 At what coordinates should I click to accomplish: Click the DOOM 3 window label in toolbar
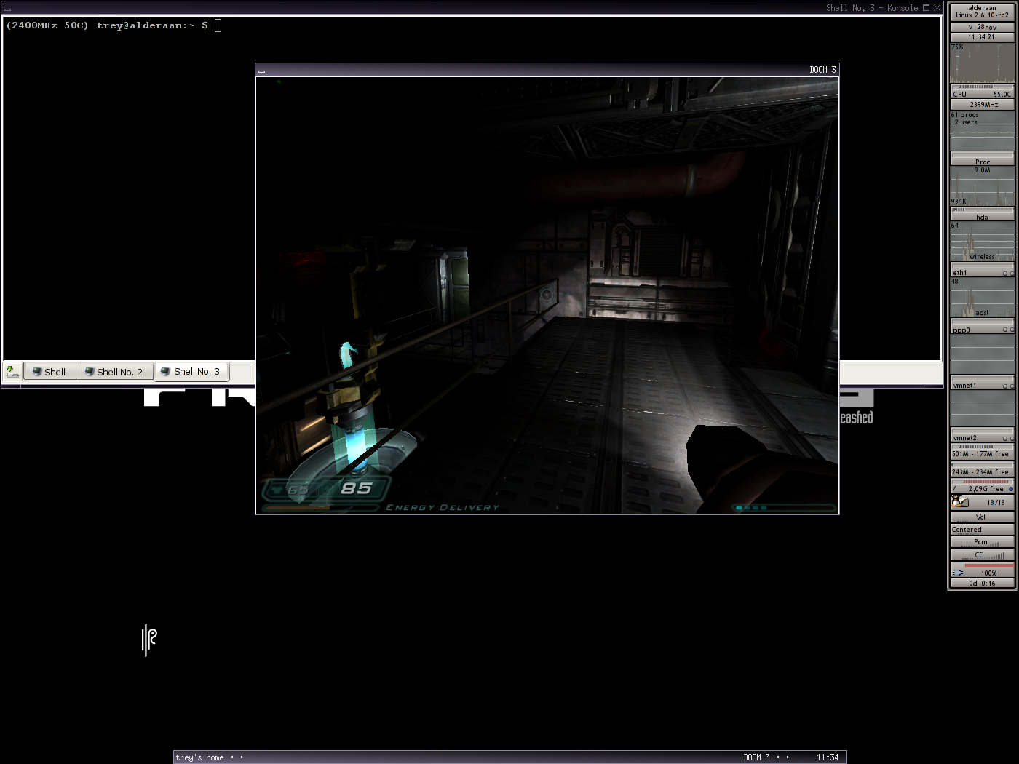click(x=756, y=757)
